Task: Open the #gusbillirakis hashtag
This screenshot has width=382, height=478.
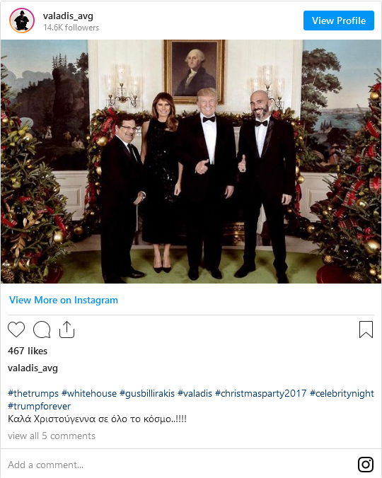Action: (x=147, y=394)
